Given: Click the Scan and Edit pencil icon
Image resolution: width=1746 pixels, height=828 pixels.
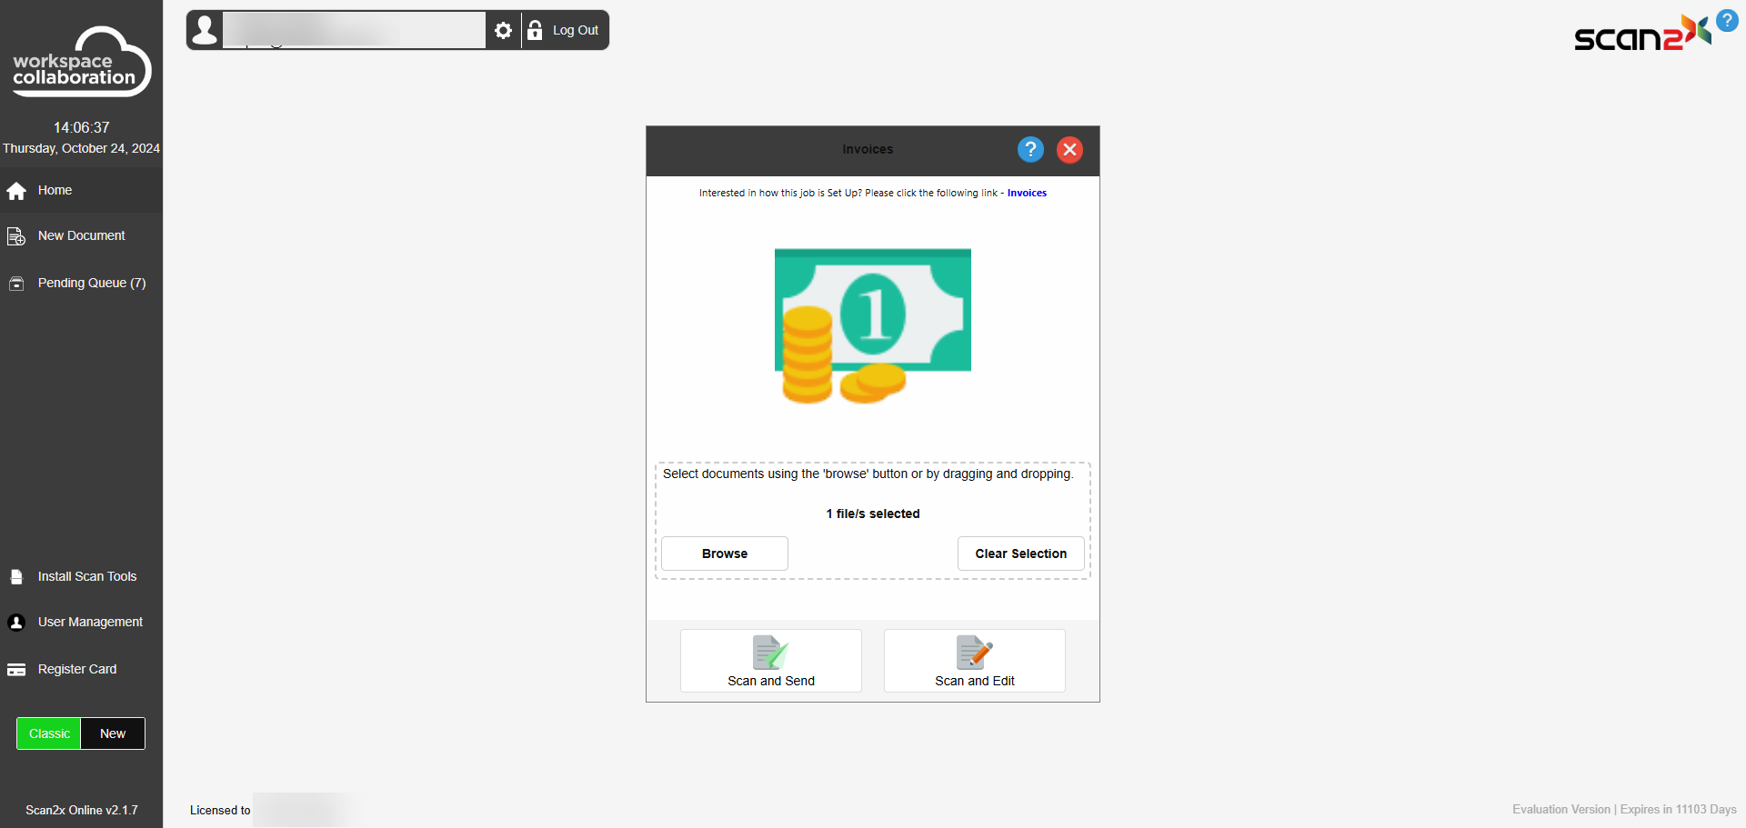Looking at the screenshot, I should point(974,653).
